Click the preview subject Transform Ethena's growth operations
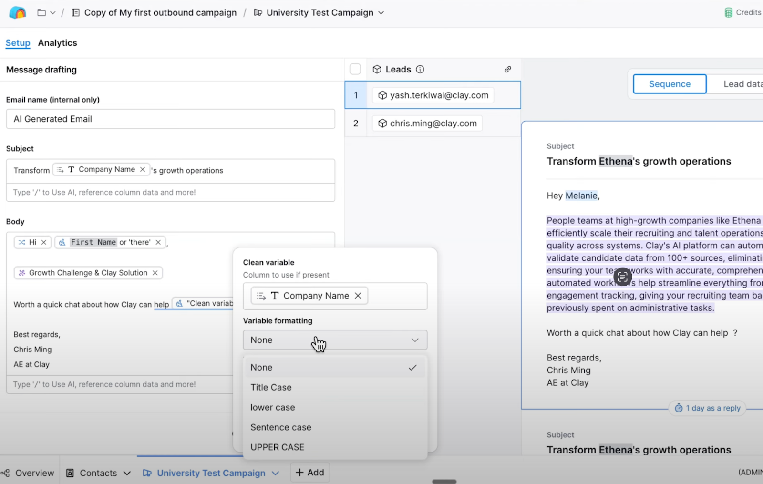Image resolution: width=763 pixels, height=484 pixels. coord(639,161)
